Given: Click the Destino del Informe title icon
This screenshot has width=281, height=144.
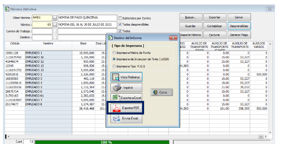Looking at the screenshot, I should click(110, 38).
